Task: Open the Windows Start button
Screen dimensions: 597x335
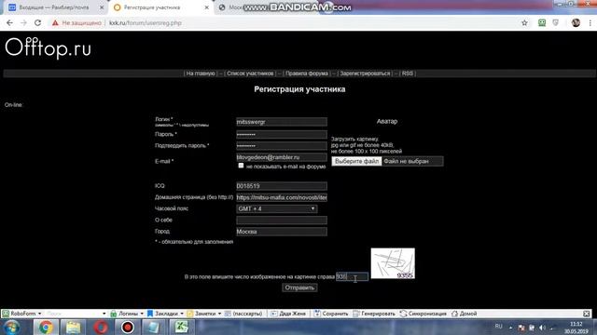Action: pyautogui.click(x=12, y=327)
